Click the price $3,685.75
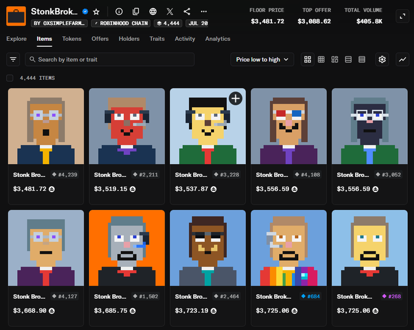 click(x=110, y=311)
